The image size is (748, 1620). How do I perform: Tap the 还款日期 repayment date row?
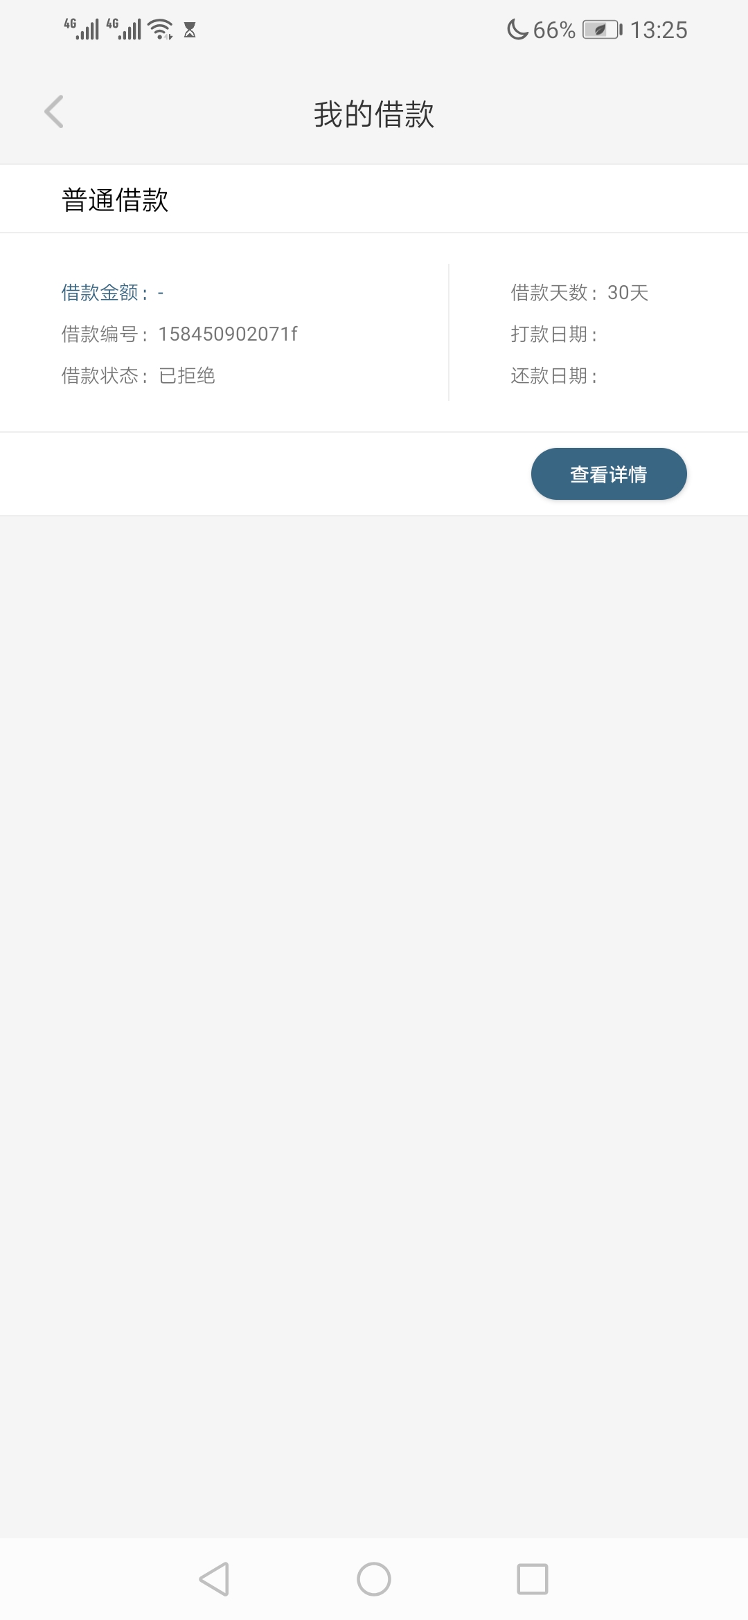pyautogui.click(x=554, y=376)
